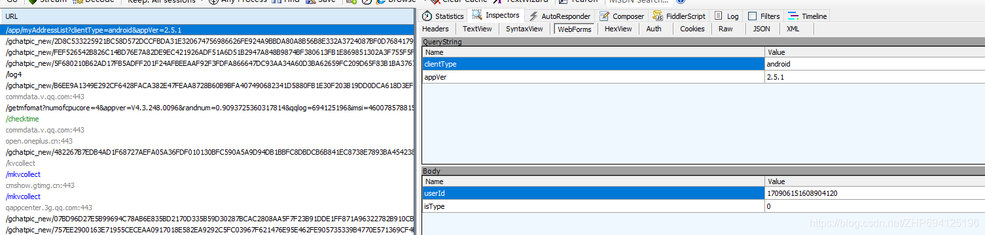985x235 pixels.
Task: Click the userId value 170906151608904120
Action: click(x=874, y=194)
